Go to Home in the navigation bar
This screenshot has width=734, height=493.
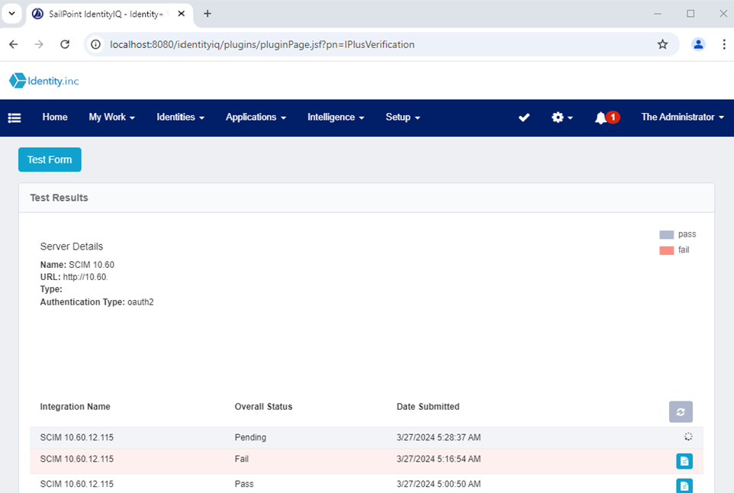(x=55, y=118)
